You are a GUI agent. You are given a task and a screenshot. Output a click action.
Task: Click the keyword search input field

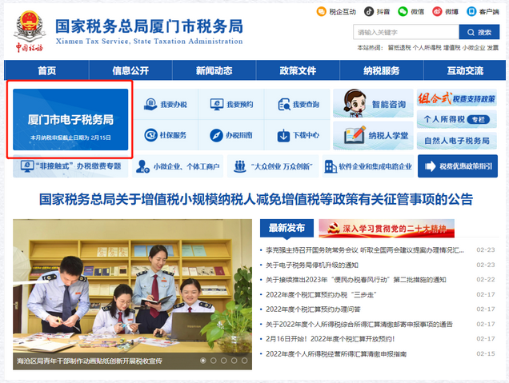click(406, 32)
